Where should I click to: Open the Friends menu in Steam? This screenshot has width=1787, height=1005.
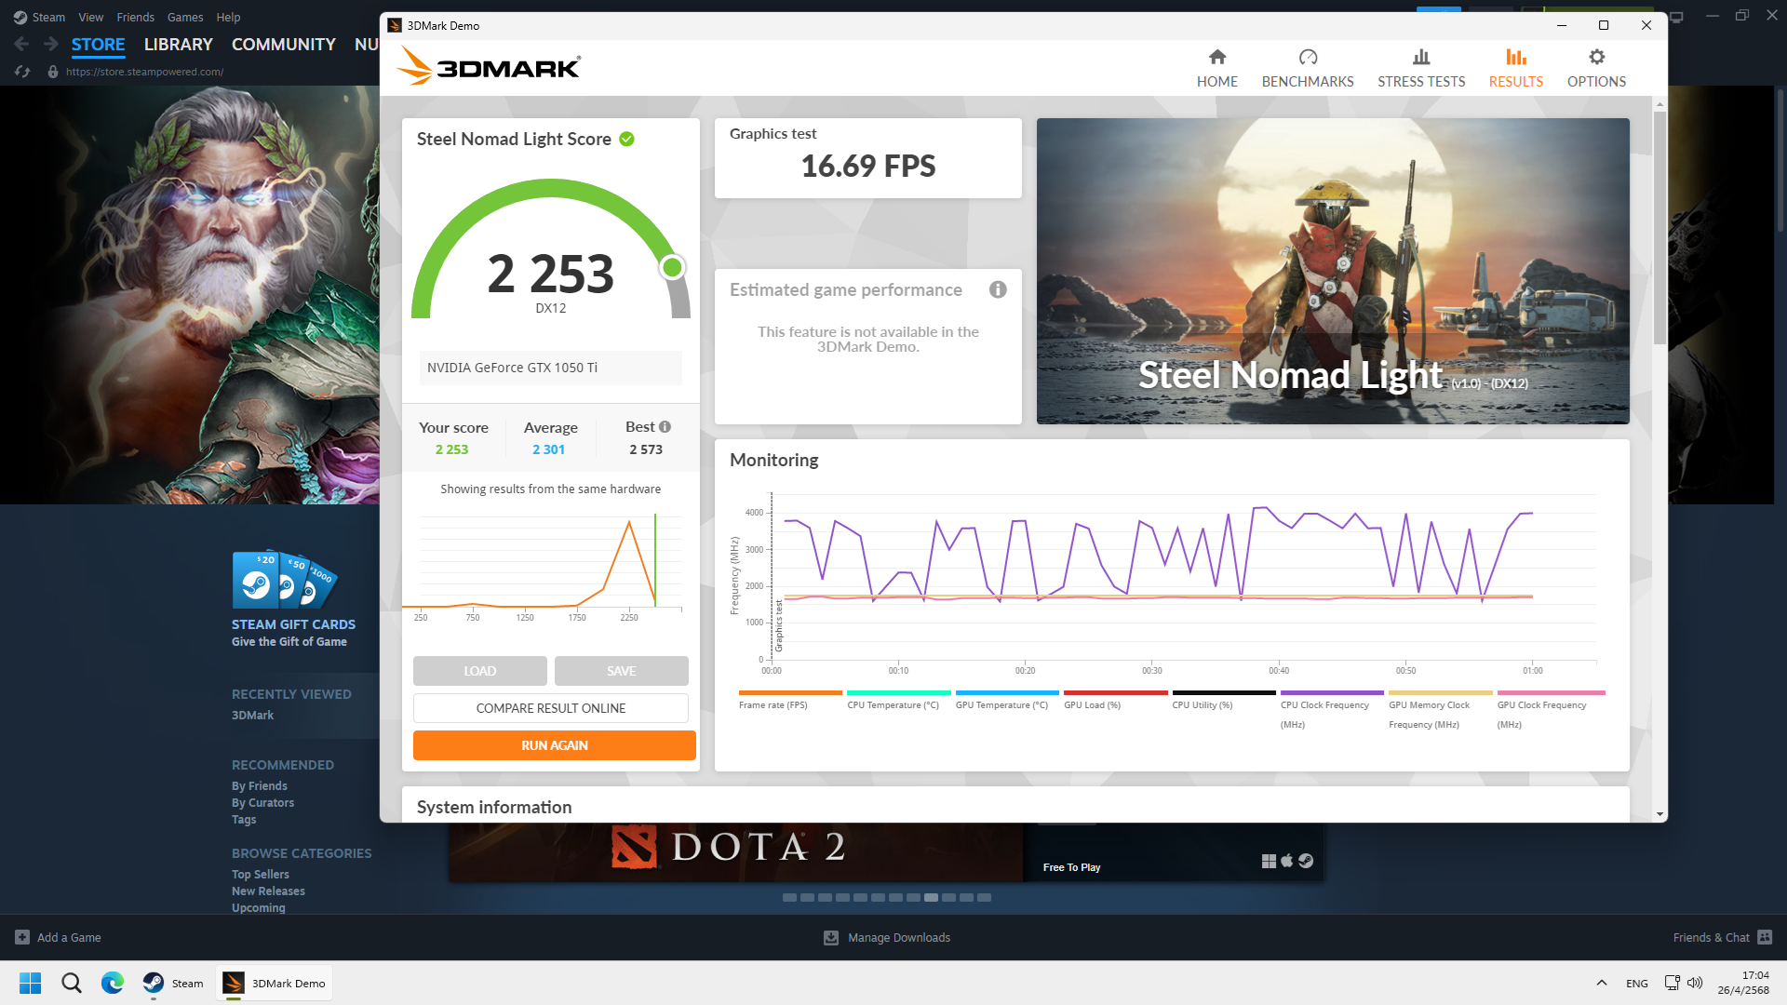pos(135,17)
